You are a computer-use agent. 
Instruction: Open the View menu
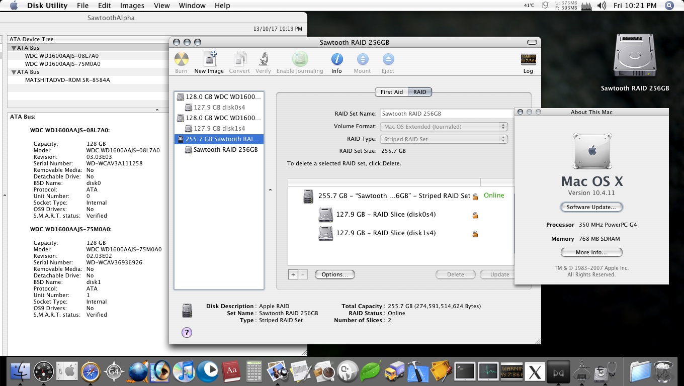coord(162,6)
